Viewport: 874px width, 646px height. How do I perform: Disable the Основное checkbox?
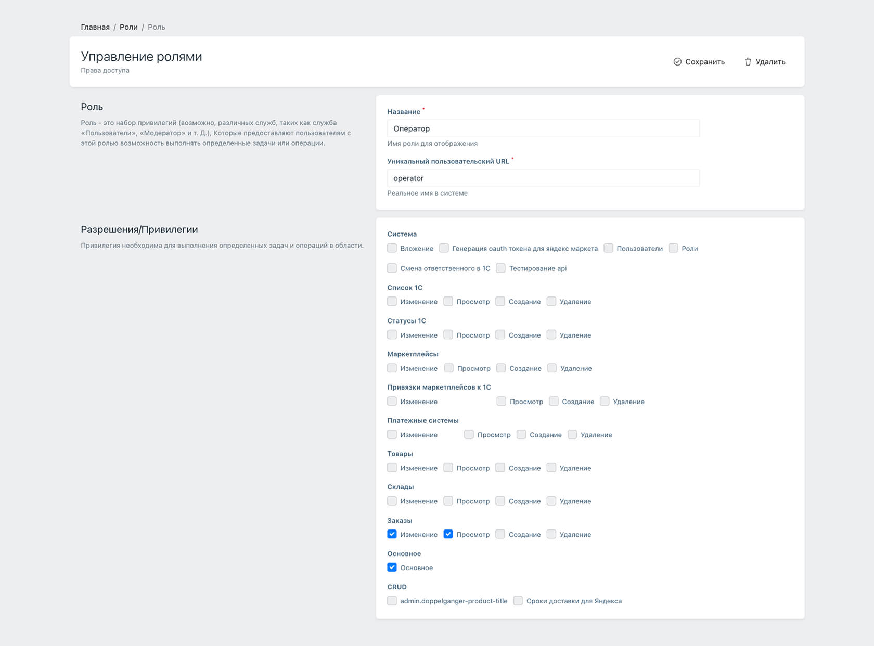[x=392, y=567]
